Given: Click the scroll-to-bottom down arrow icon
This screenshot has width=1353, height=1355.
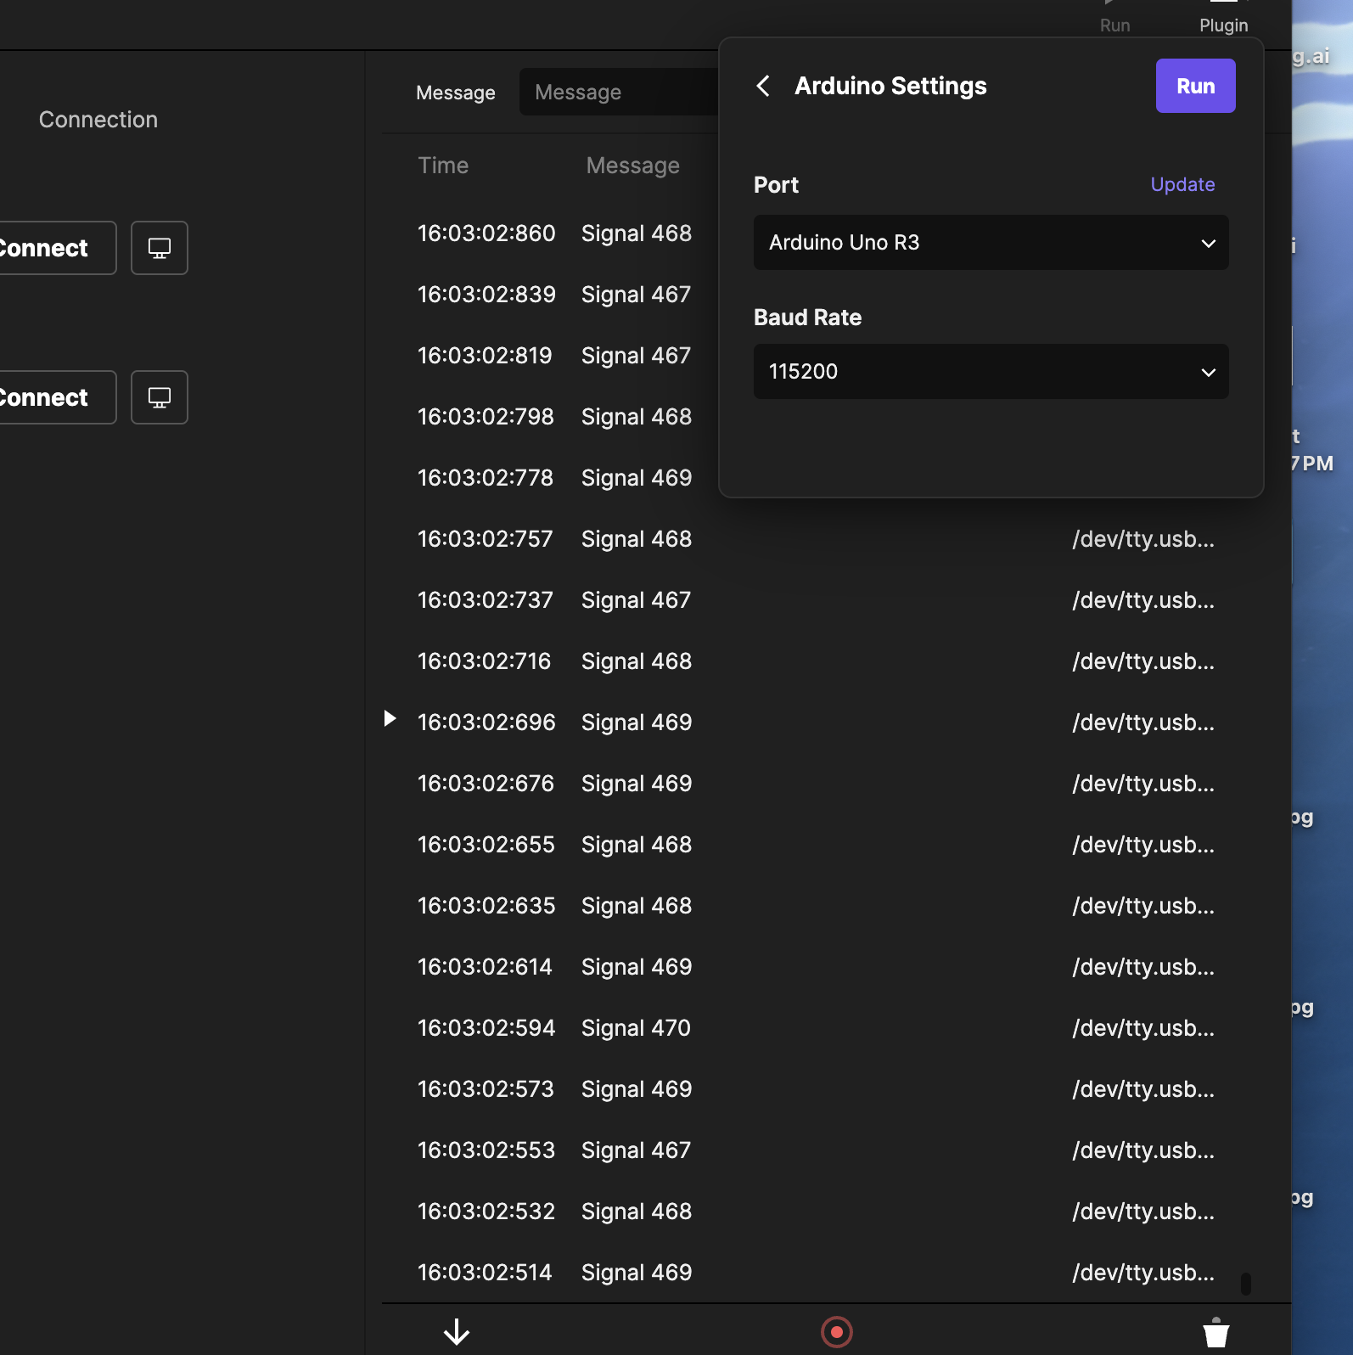Looking at the screenshot, I should [x=457, y=1331].
